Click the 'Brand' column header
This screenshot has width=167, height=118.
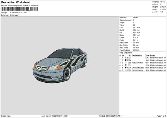point(153,55)
